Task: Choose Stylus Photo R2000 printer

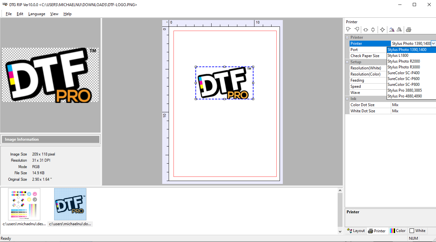Action: tap(411, 61)
